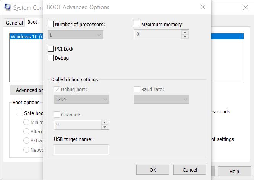The height and width of the screenshot is (180, 254).
Task: Open the Number of processors dropdown
Action: (x=76, y=35)
